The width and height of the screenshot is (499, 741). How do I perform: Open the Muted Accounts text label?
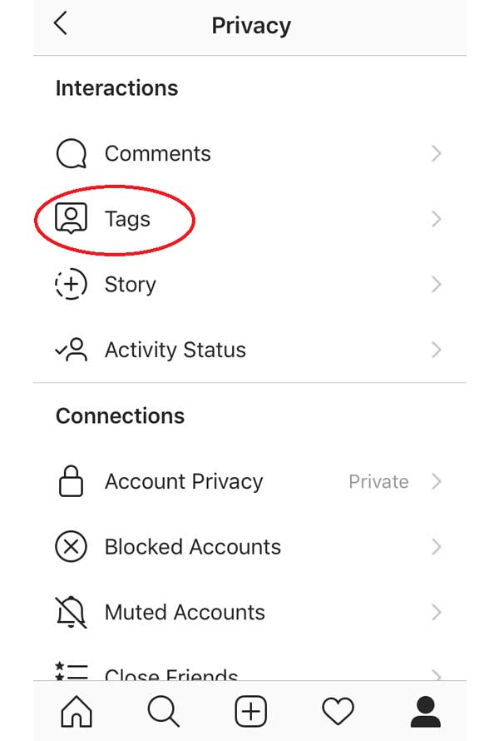(x=185, y=613)
